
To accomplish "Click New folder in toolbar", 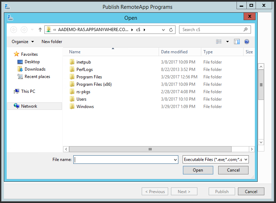I will click(x=52, y=42).
